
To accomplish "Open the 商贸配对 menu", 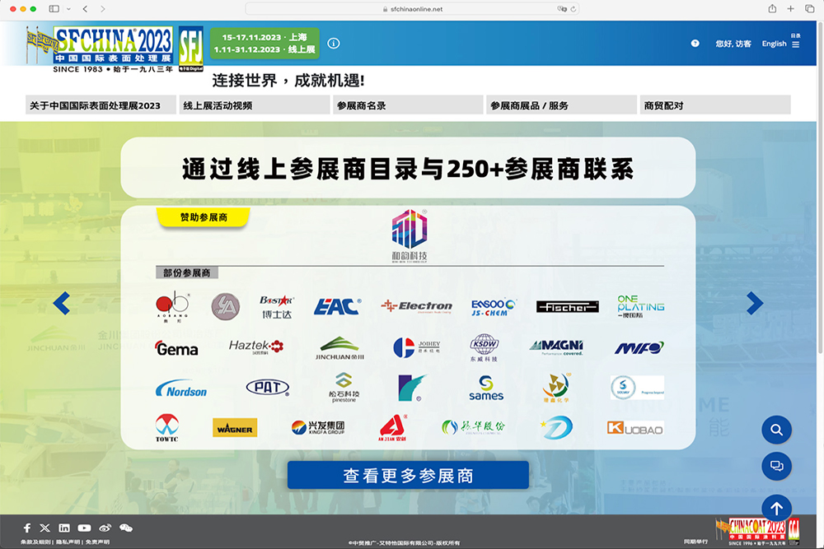I will pos(715,105).
